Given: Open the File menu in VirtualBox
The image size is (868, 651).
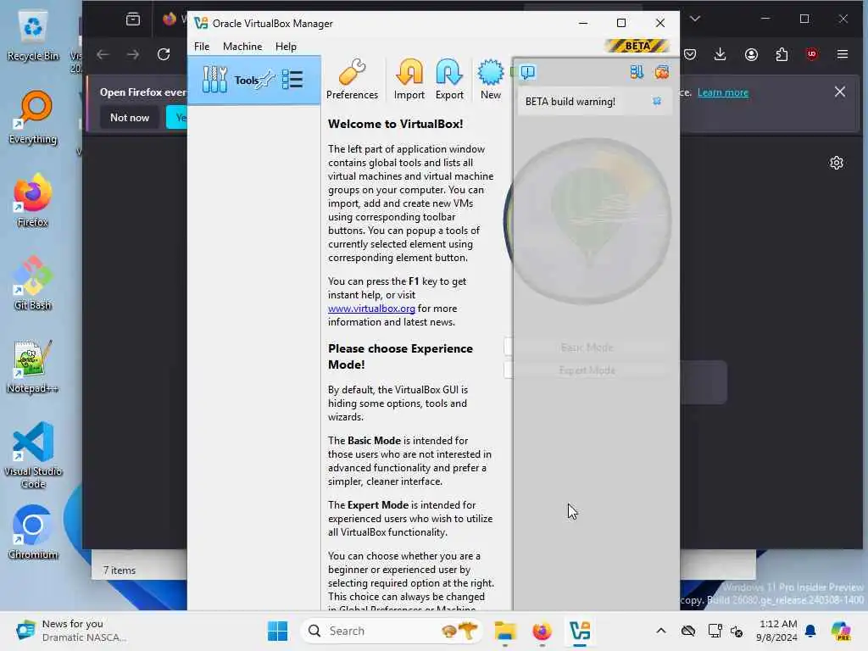Looking at the screenshot, I should click(202, 47).
